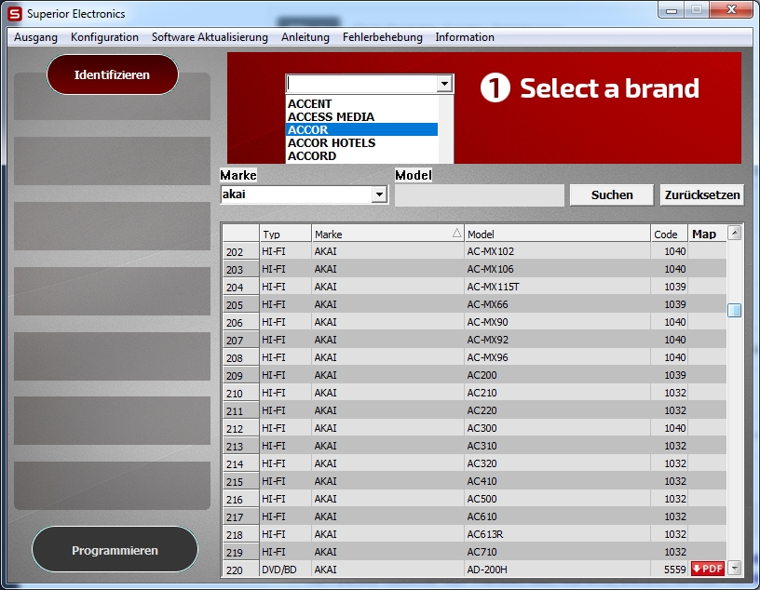Open the Software Aktualisierung menu
This screenshot has width=760, height=590.
coord(210,37)
